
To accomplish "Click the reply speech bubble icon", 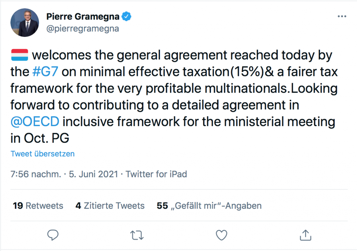I will pos(53,235).
